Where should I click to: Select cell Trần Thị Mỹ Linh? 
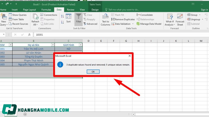click(33, 49)
